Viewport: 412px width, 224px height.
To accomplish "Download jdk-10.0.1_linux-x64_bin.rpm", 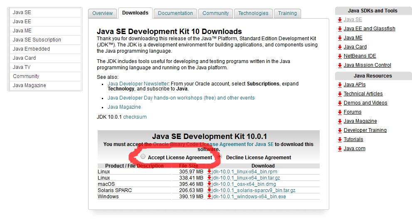I will 244,172.
